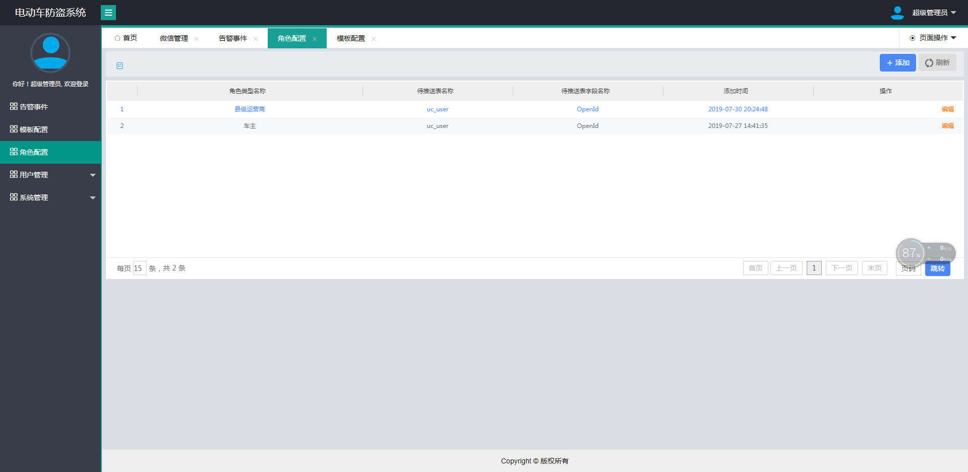Close the 微信管理 tab
The height and width of the screenshot is (472, 968).
pos(197,39)
